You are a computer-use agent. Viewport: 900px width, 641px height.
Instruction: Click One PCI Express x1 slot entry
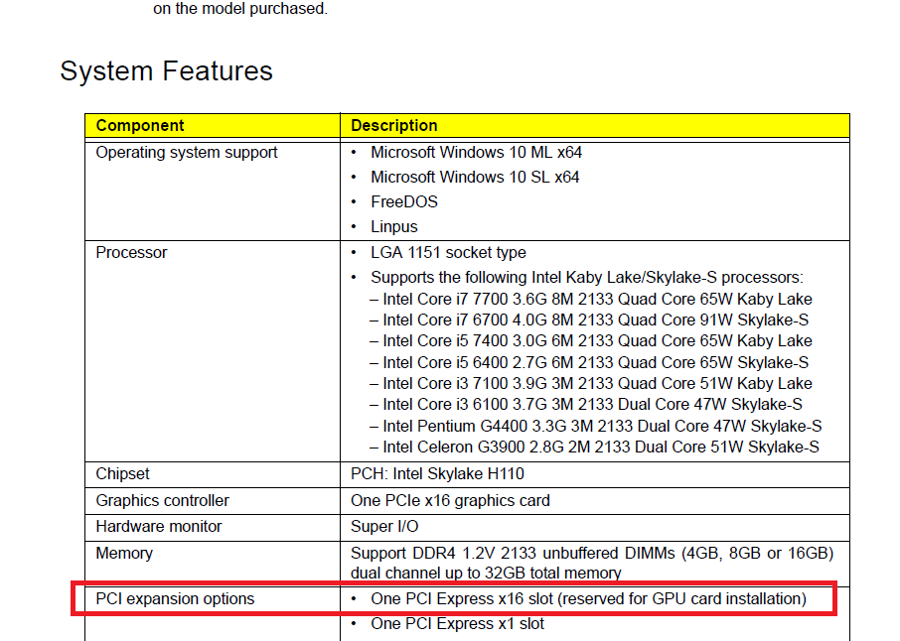pyautogui.click(x=458, y=624)
